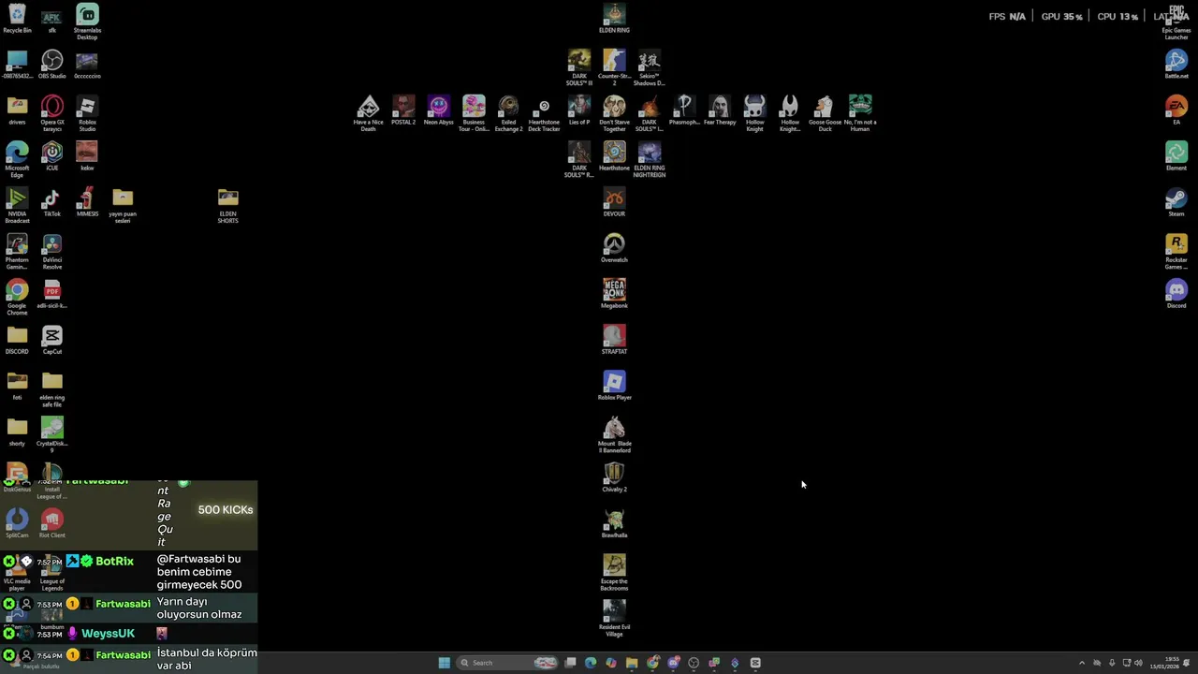
Task: Select the DARK SOULS III icon
Action: [x=579, y=67]
